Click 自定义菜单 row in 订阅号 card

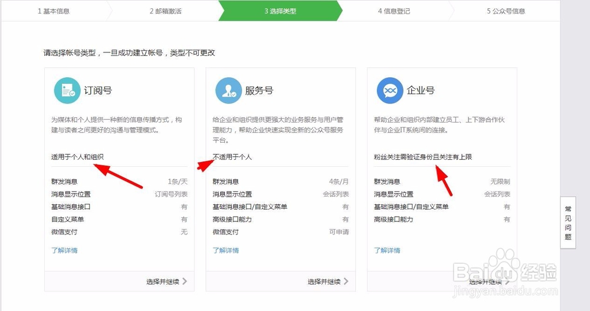(x=119, y=219)
